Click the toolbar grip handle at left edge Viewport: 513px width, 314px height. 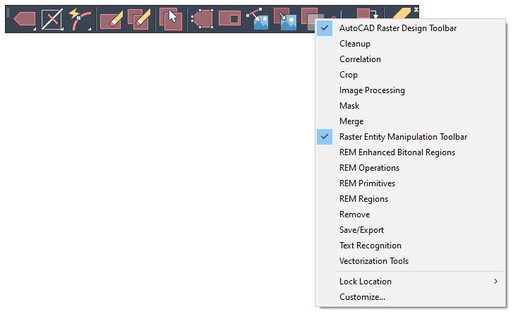[8, 12]
